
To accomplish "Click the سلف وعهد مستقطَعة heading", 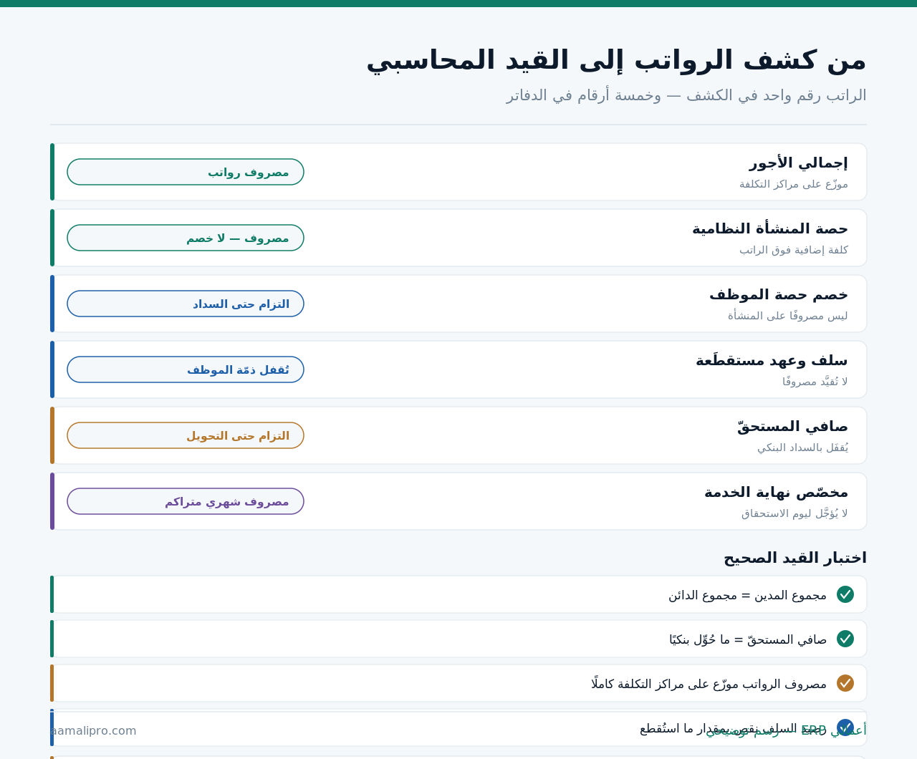I will pos(772,360).
